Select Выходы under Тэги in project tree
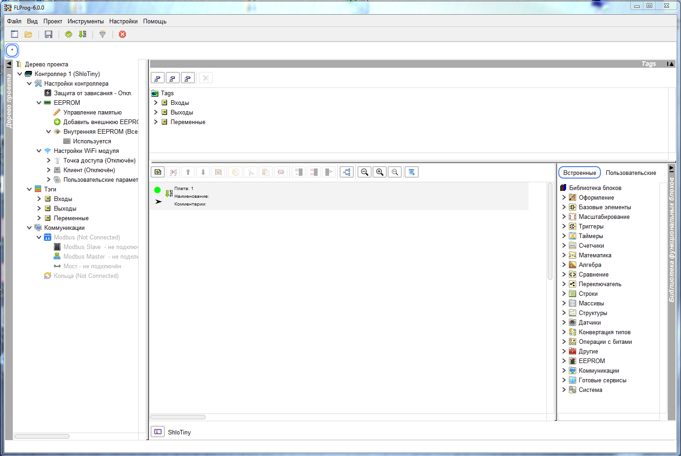681x456 pixels. pyautogui.click(x=65, y=208)
